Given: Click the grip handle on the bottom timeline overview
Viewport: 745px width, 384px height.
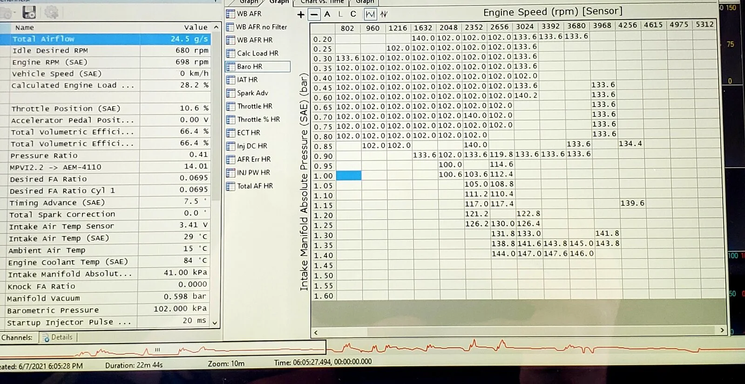Looking at the screenshot, I should [x=157, y=350].
